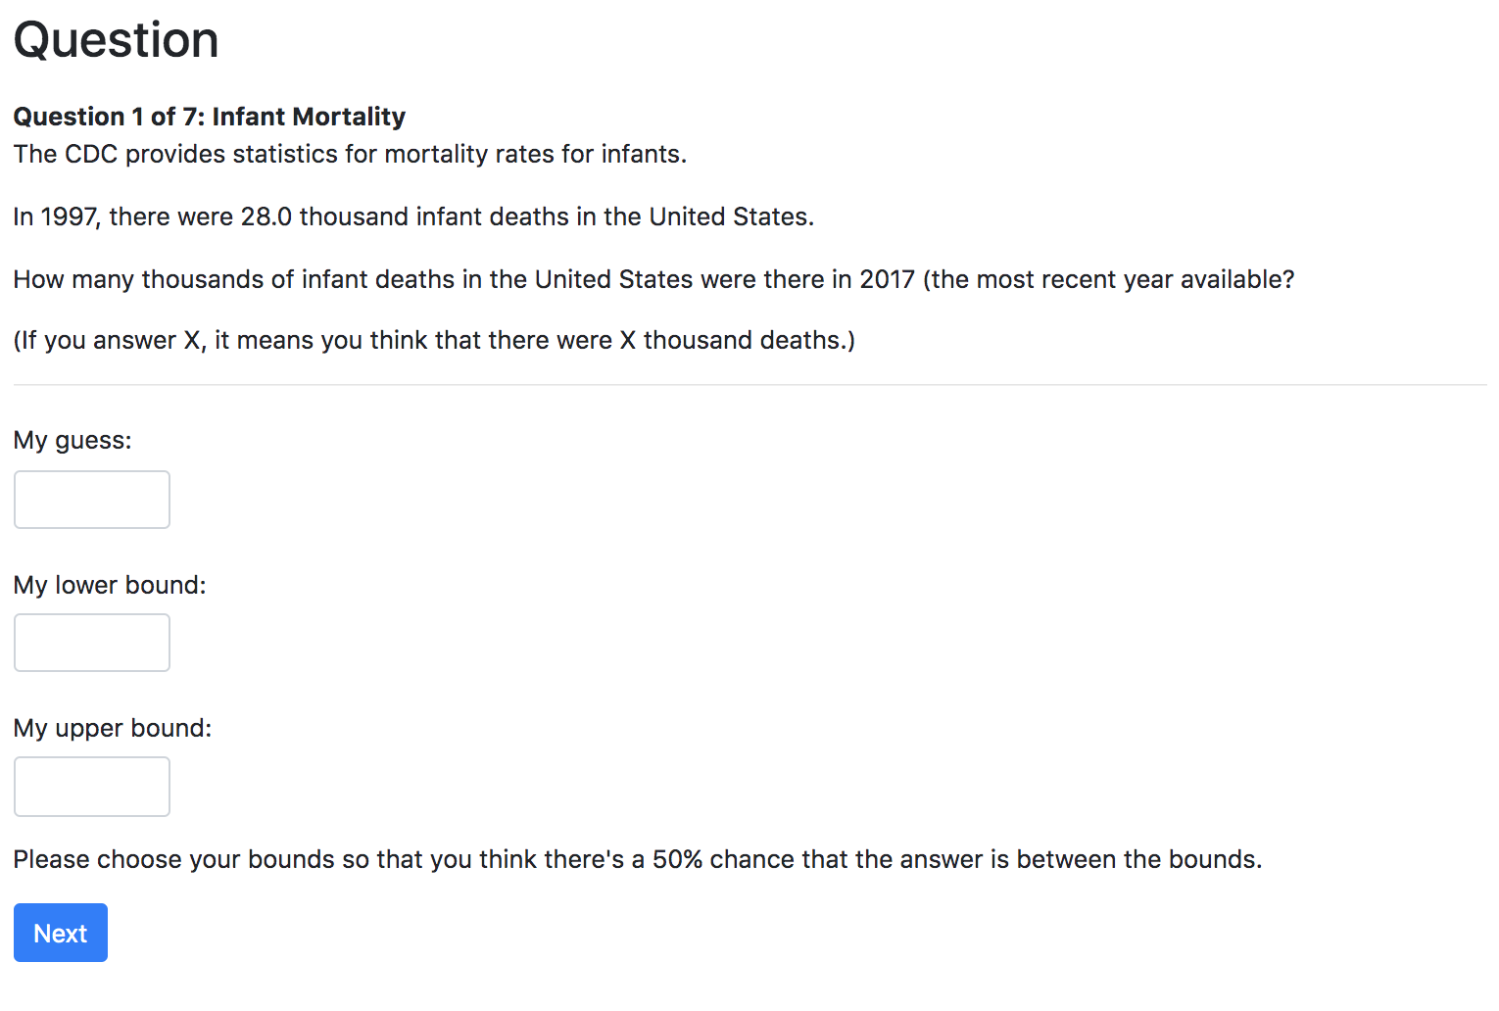Click the My guess input field
The height and width of the screenshot is (1011, 1499).
click(92, 500)
